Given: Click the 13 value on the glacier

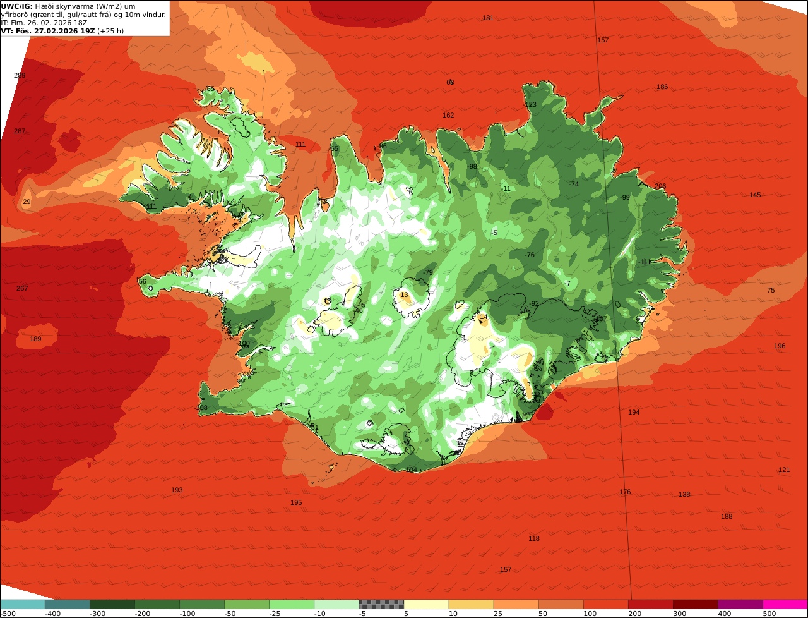Looking at the screenshot, I should [404, 294].
